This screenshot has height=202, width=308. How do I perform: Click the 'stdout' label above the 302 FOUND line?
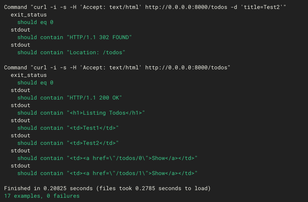click(x=20, y=30)
